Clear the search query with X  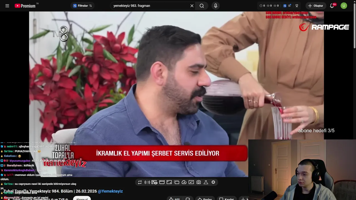coord(192,6)
